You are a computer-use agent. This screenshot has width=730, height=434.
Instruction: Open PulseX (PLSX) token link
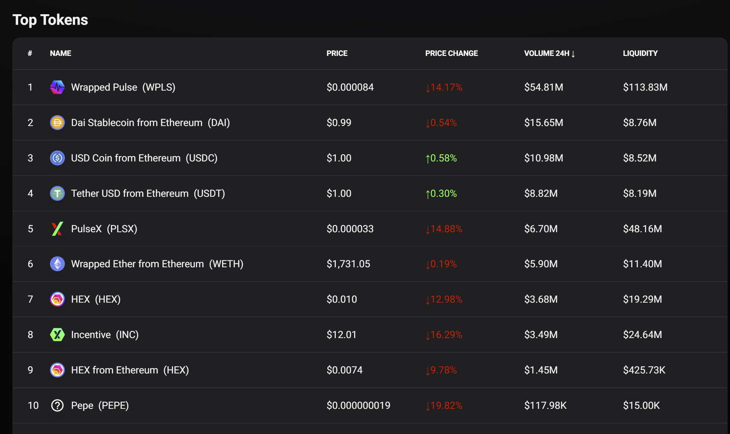[104, 229]
